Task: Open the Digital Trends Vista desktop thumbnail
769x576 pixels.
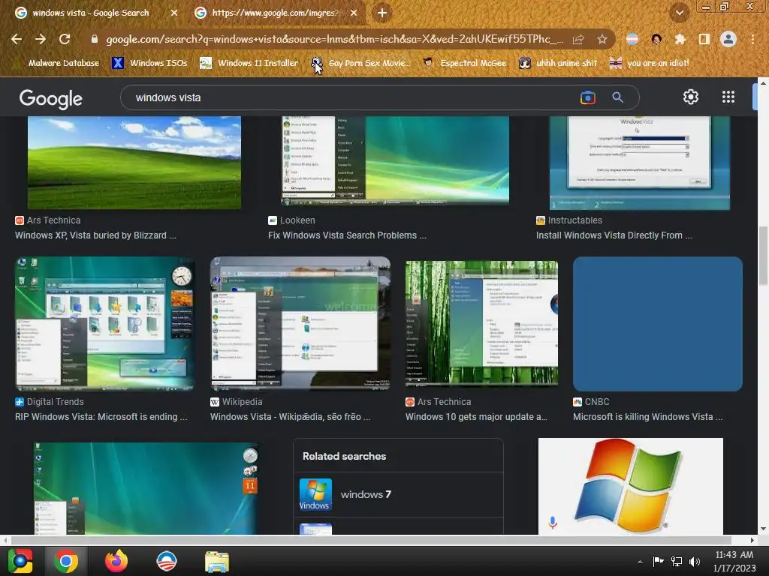Action: click(104, 324)
